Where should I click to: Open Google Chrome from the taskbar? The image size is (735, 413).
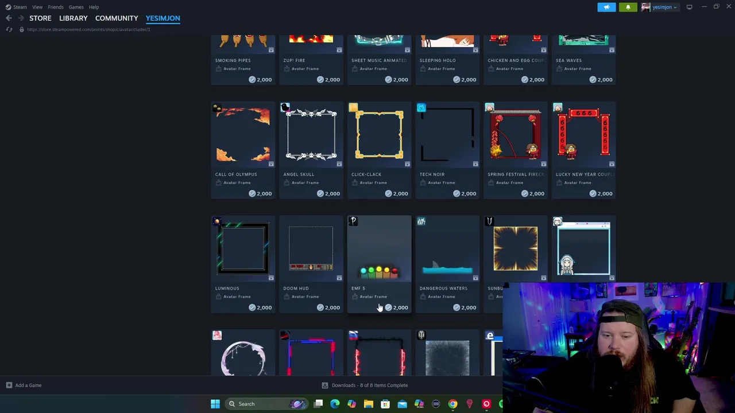[452, 404]
